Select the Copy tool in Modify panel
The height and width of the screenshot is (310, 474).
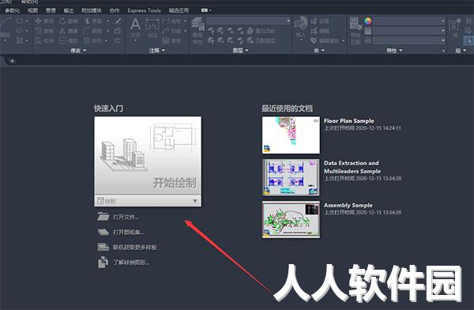click(x=44, y=31)
